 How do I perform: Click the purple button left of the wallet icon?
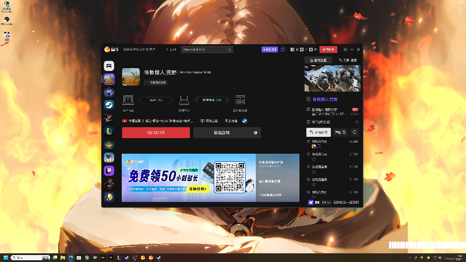click(x=270, y=49)
